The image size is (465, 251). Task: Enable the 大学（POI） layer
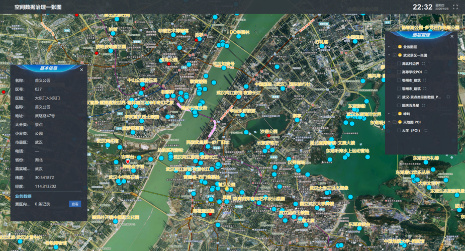point(399,130)
